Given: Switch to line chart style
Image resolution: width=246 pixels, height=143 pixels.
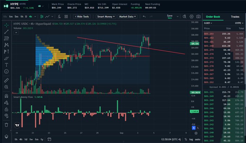Looking at the screenshot, I should click(47, 17).
